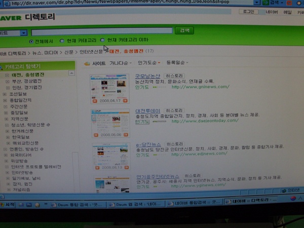Screen dimensions: 304x228
Task: Click the round yellow quick launch icon
Action: [37, 205]
